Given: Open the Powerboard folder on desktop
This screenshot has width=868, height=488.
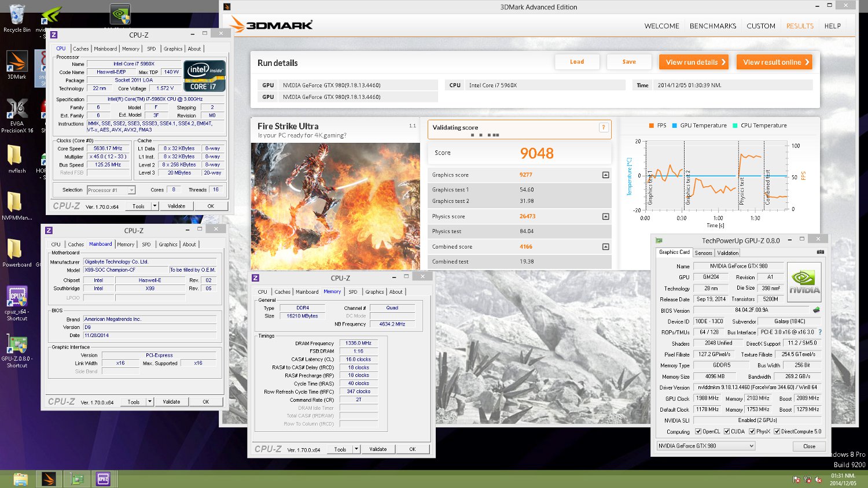Looking at the screenshot, I should (x=16, y=252).
